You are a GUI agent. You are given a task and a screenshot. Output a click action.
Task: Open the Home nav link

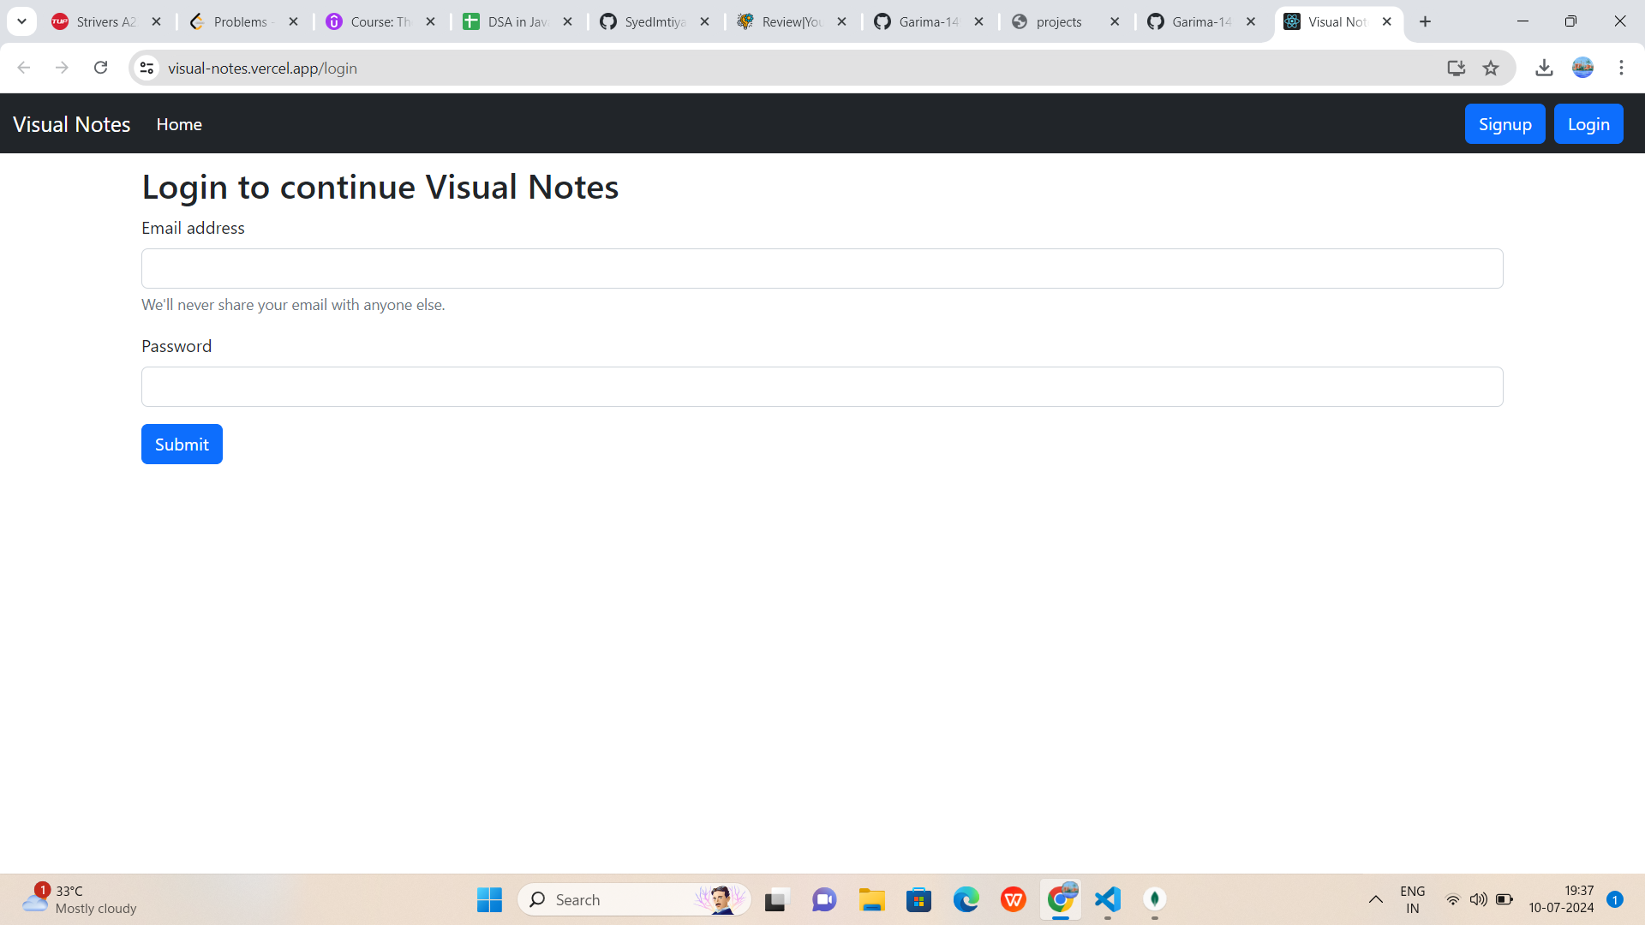[179, 124]
